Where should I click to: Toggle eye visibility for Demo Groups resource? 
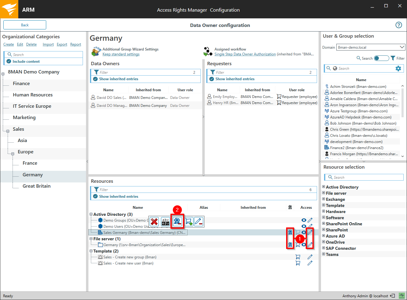[x=304, y=220]
